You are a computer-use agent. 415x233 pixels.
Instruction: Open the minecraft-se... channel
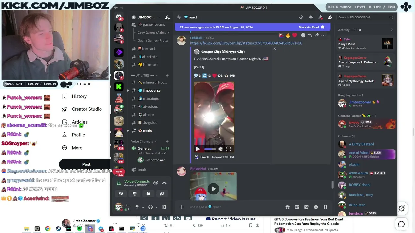(x=150, y=83)
